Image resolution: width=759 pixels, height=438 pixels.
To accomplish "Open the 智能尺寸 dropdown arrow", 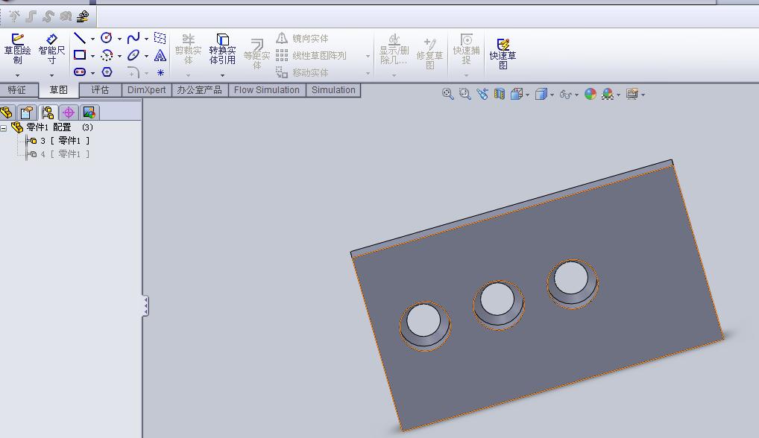I will pos(51,75).
